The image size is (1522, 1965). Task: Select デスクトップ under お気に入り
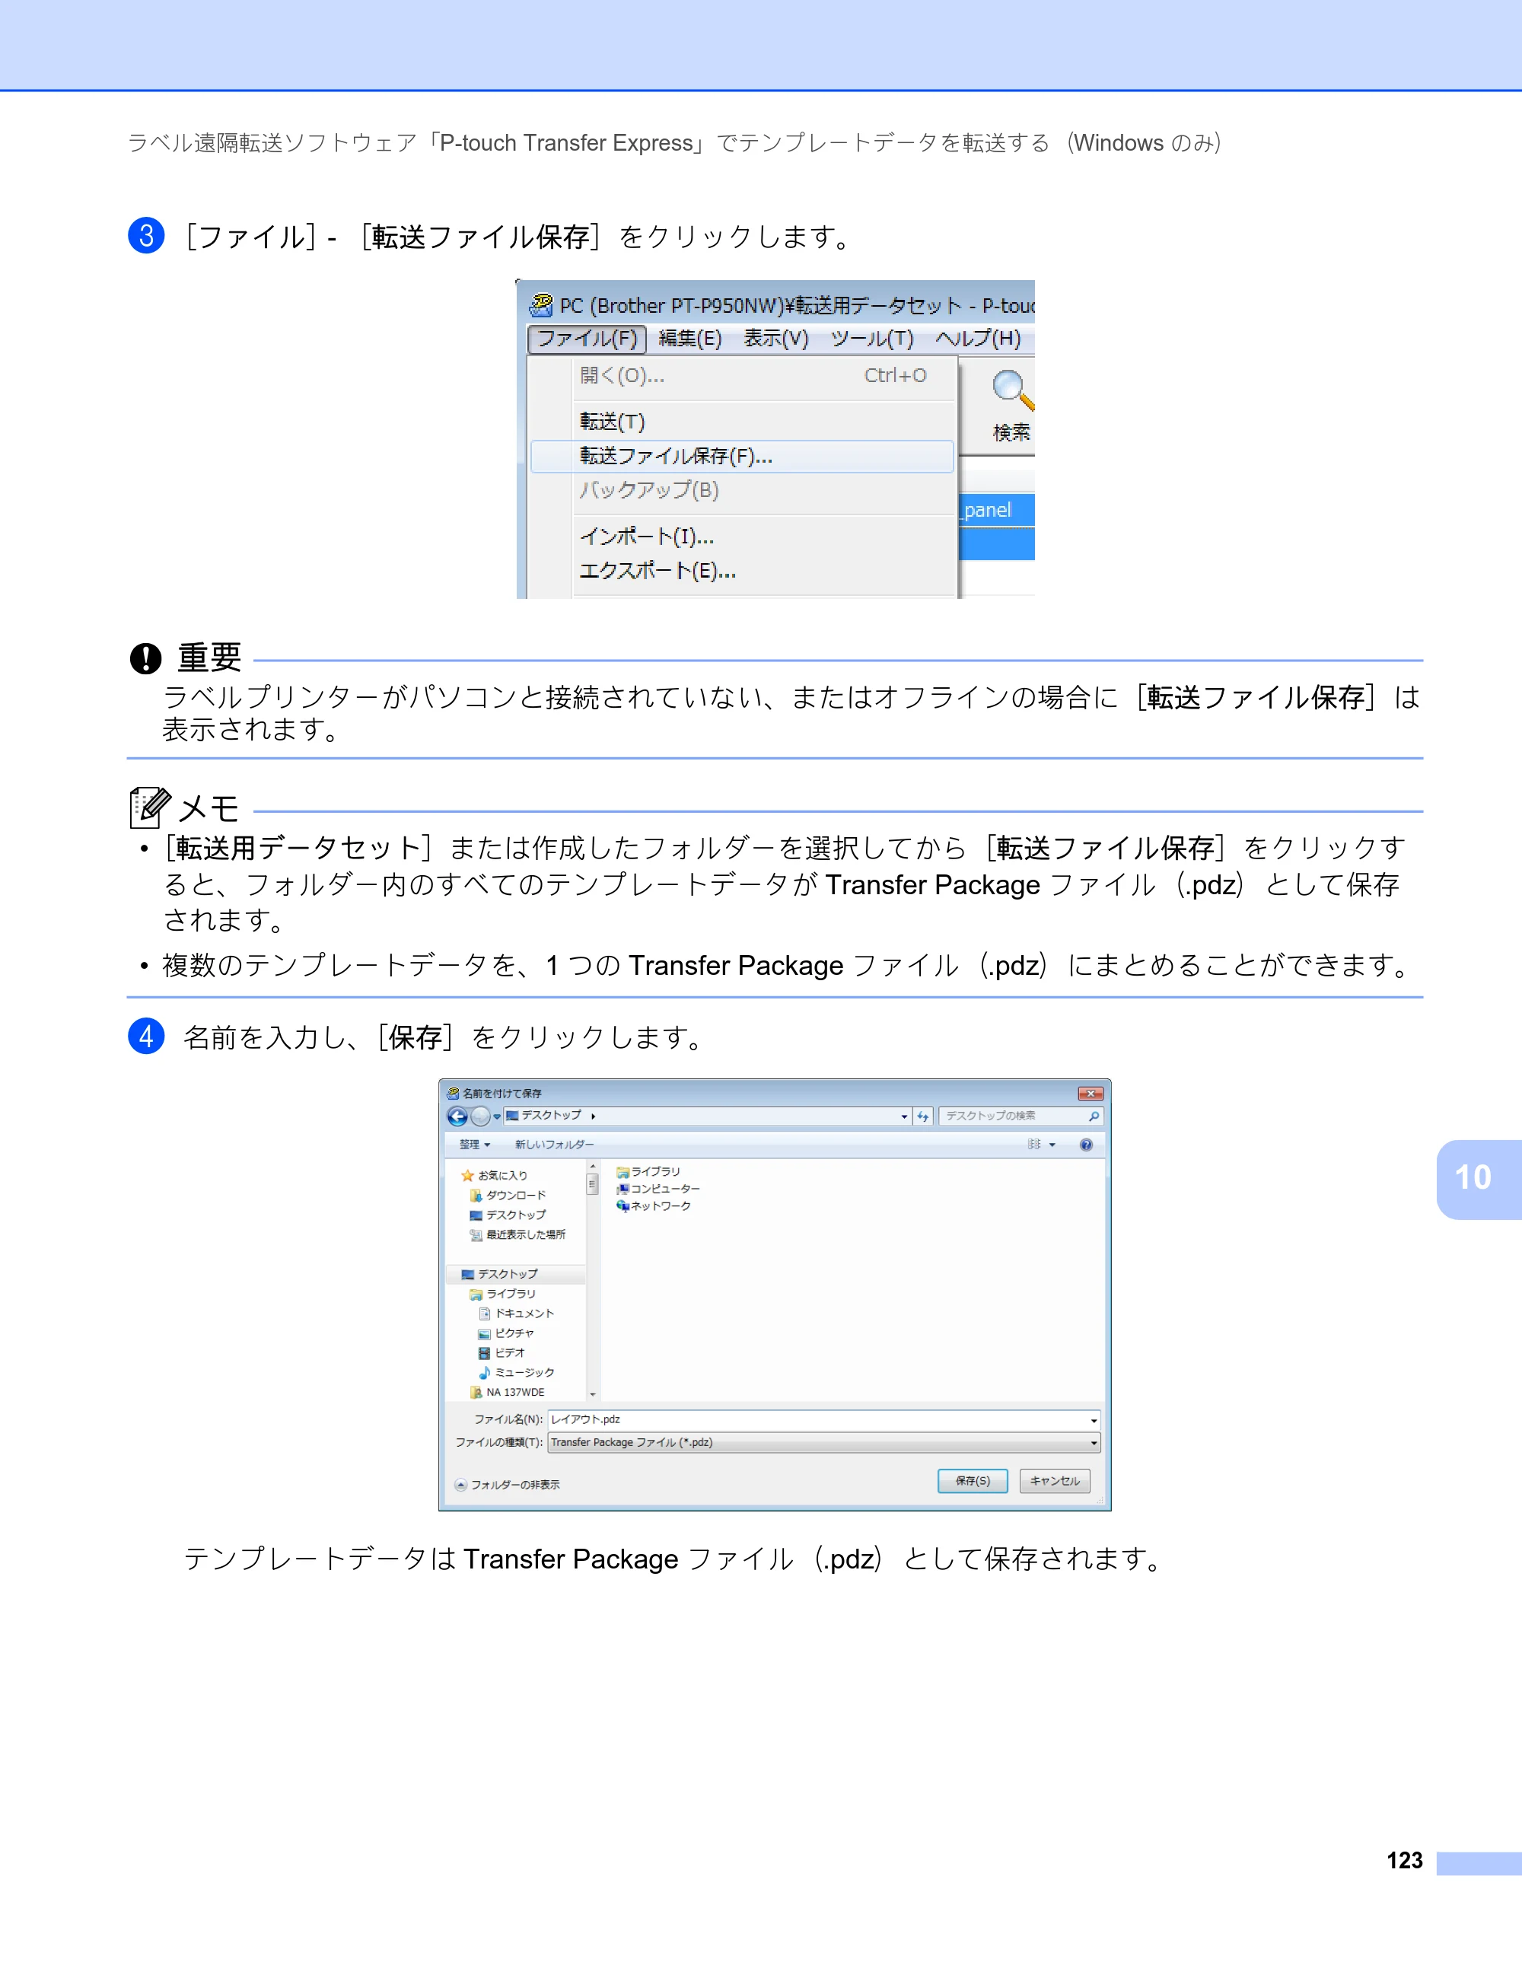click(508, 1215)
